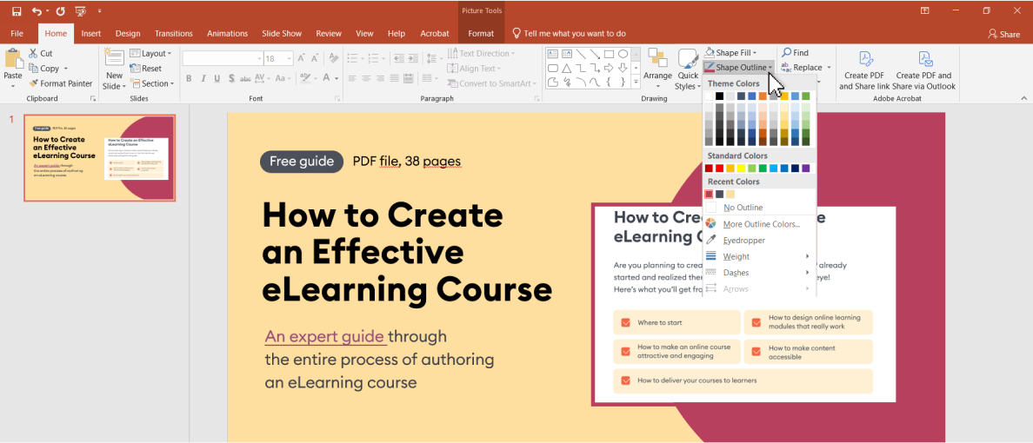Screen dimensions: 1033x443
Task: Pick the standard red color swatch
Action: pyautogui.click(x=719, y=168)
